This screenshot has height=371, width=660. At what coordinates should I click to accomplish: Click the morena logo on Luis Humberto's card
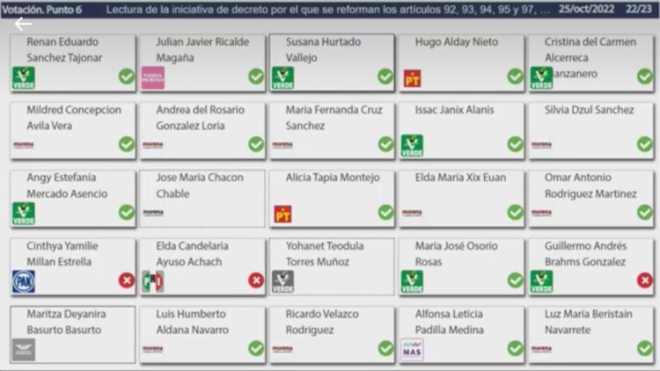click(153, 349)
